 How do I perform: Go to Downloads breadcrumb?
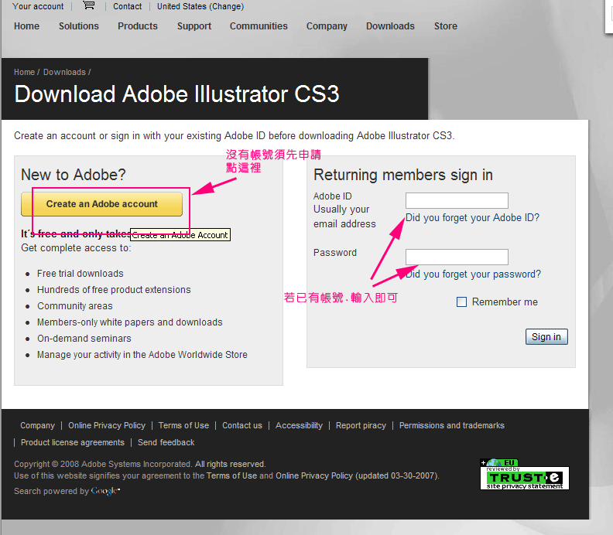[x=64, y=72]
